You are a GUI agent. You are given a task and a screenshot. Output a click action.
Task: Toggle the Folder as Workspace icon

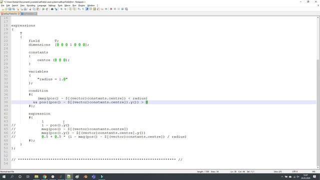click(x=102, y=9)
